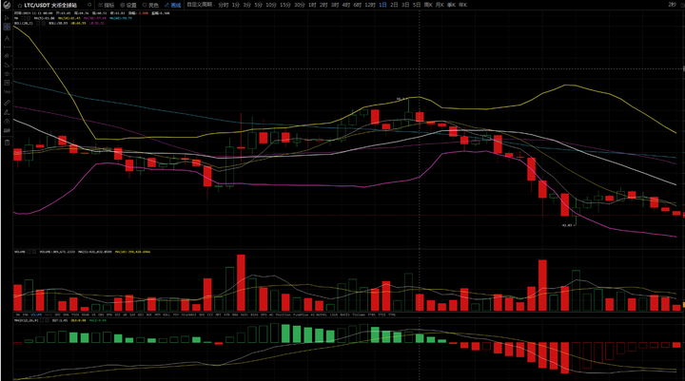Click the 42.03 low price label
Image resolution: width=685 pixels, height=381 pixels.
click(x=567, y=225)
